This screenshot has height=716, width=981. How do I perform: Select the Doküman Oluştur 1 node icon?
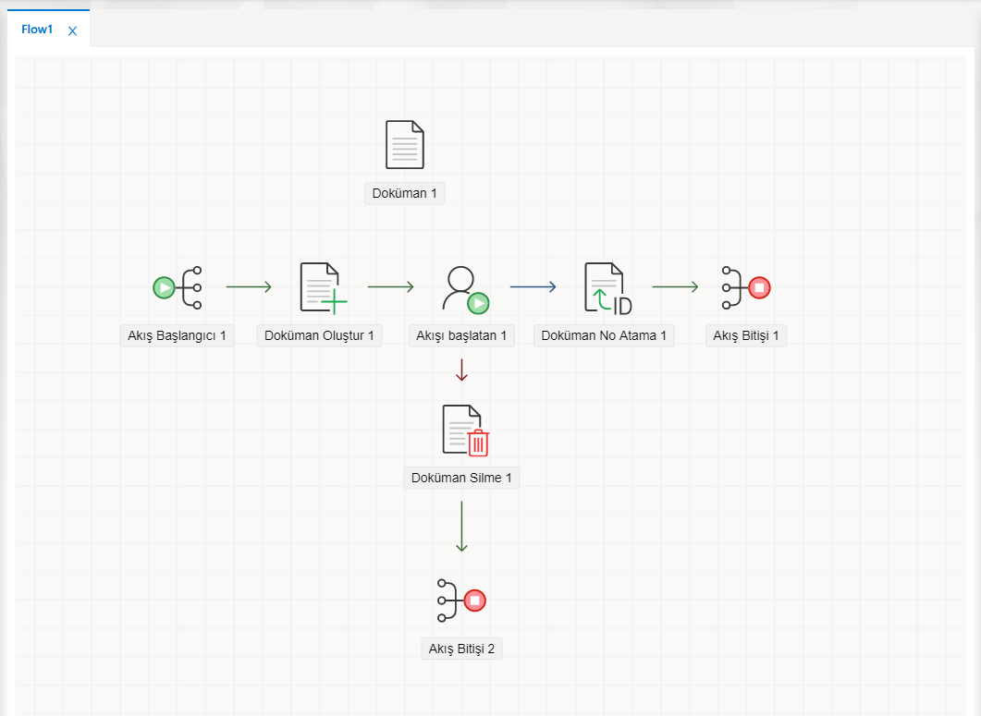point(321,287)
